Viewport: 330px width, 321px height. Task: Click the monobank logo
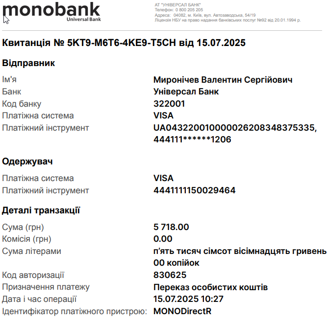pyautogui.click(x=51, y=12)
